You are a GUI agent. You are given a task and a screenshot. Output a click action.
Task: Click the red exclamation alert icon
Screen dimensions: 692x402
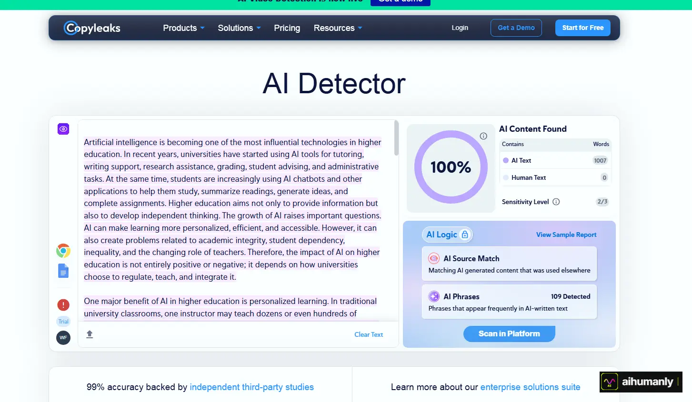pos(63,305)
